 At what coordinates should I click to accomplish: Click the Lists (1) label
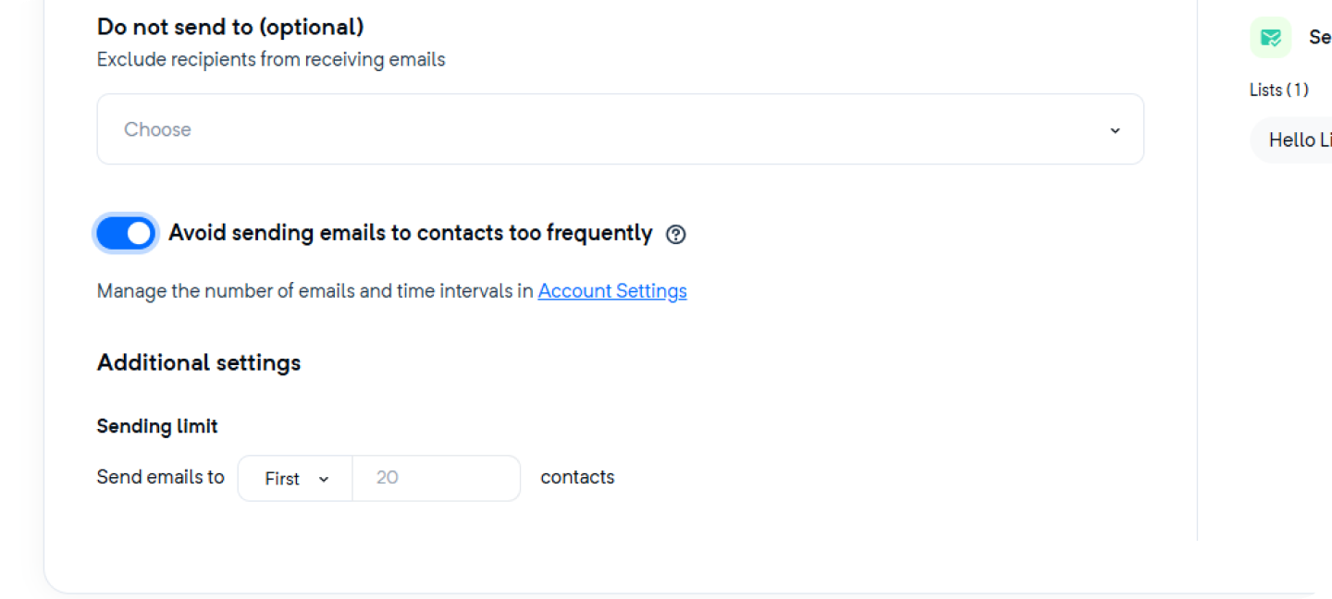click(1279, 90)
